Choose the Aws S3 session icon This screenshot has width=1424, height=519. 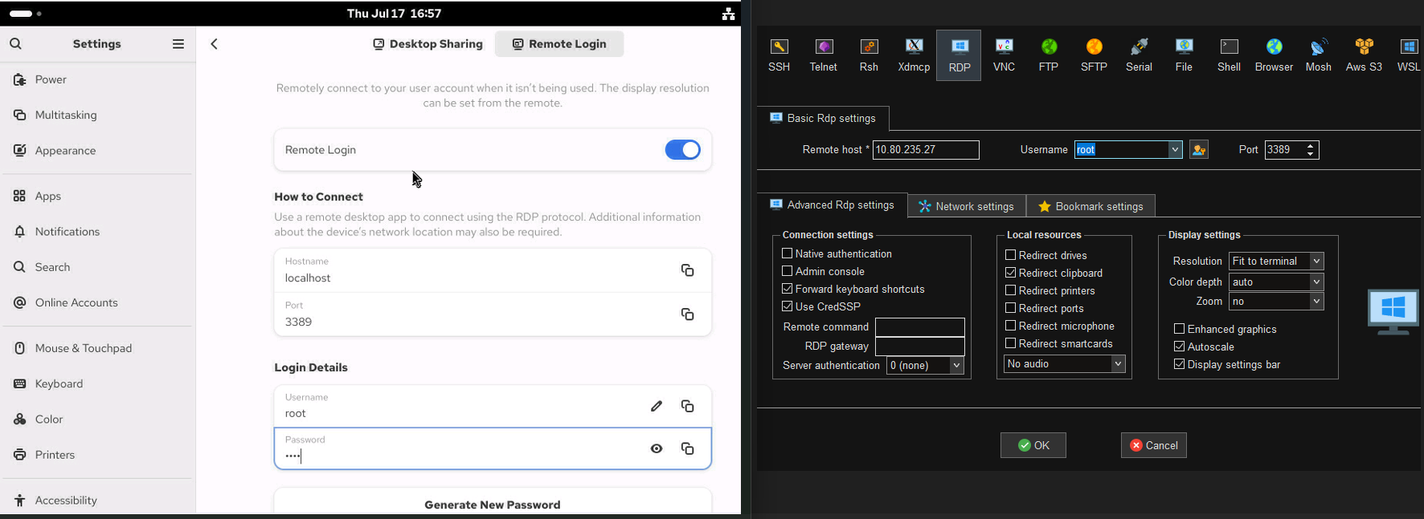(x=1364, y=55)
